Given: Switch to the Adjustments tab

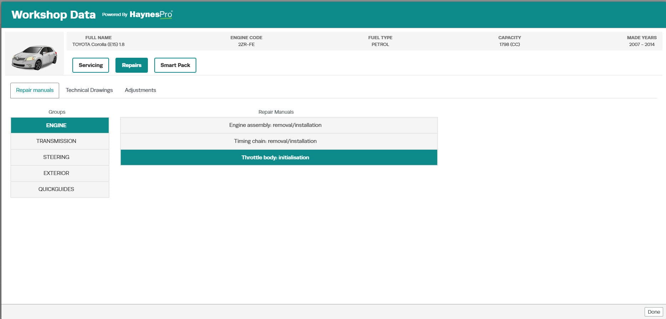Looking at the screenshot, I should (140, 90).
